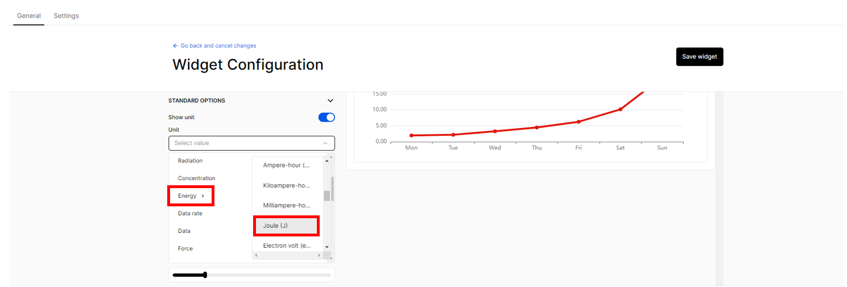This screenshot has width=847, height=287.
Task: Open the Unit select value dropdown
Action: [x=251, y=143]
